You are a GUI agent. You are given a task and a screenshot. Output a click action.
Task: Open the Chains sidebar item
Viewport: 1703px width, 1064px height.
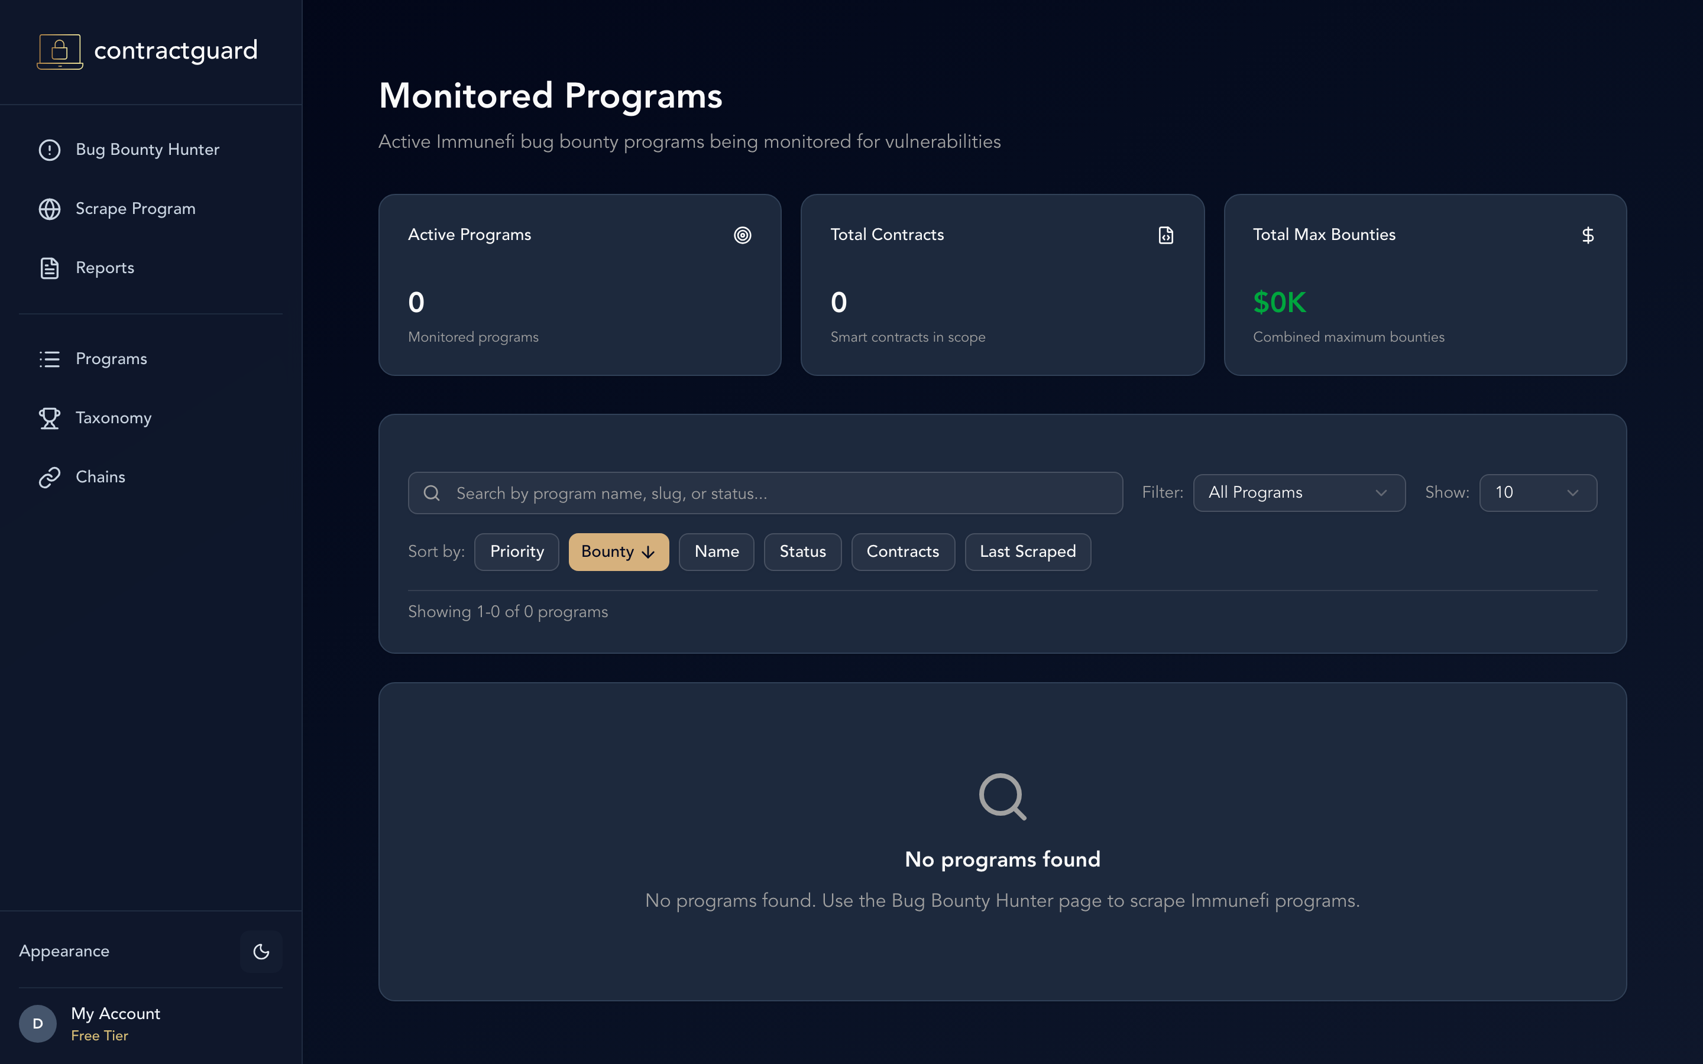tap(151, 477)
